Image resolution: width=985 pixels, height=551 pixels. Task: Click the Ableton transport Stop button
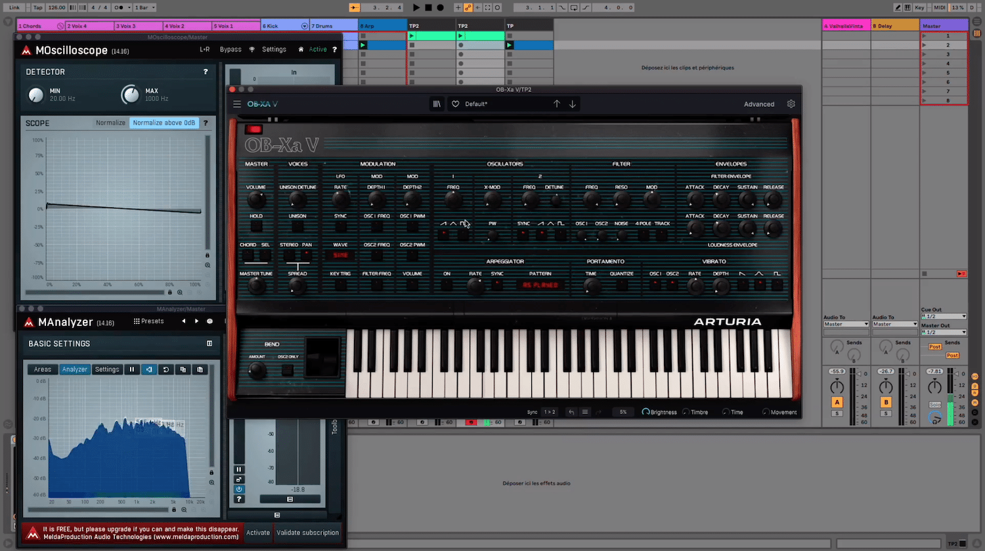tap(428, 8)
